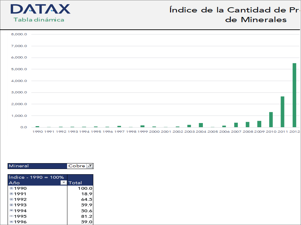Select the 2010 bar in the chart
Screen dimensions: 301x225
pos(271,119)
